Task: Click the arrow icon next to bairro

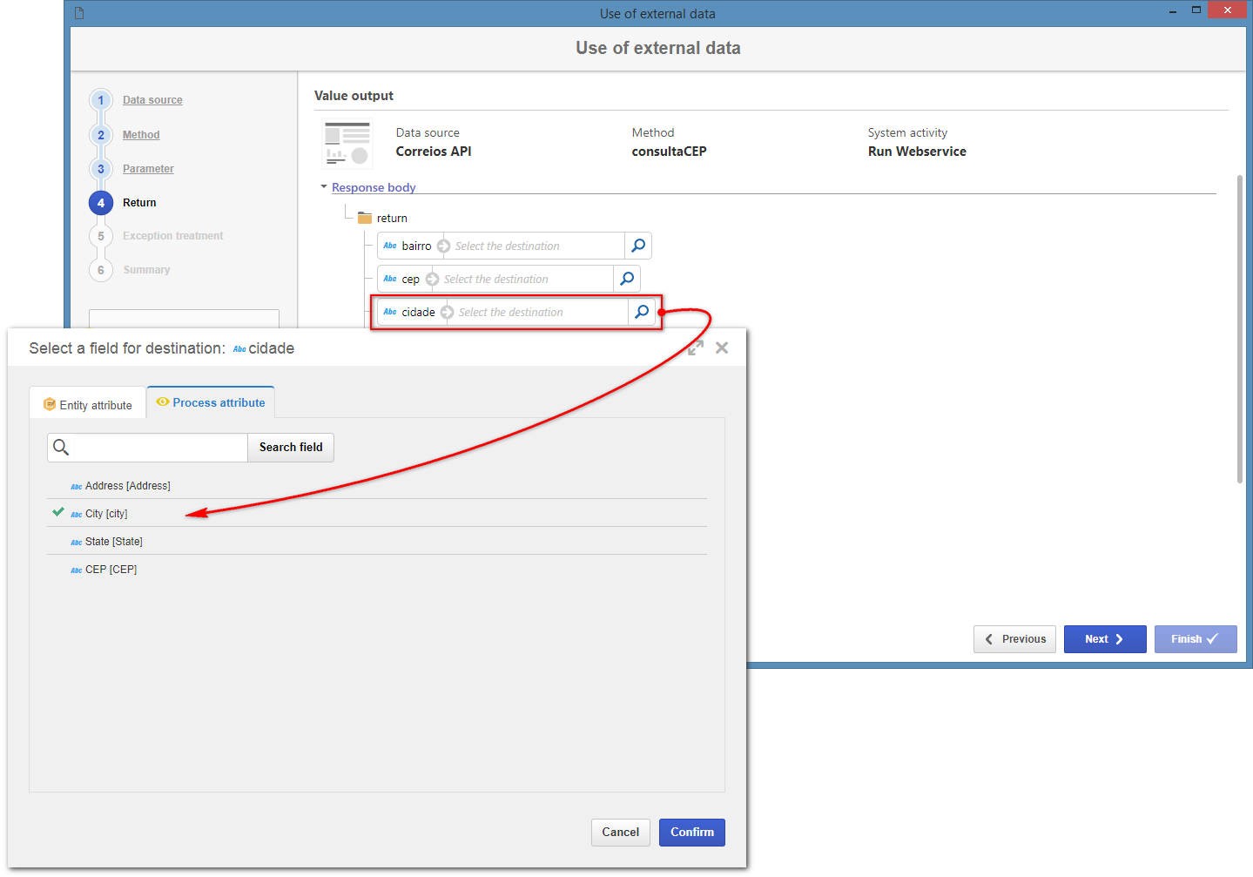Action: pos(443,246)
